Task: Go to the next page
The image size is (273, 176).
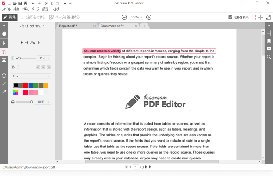Action: (x=146, y=167)
